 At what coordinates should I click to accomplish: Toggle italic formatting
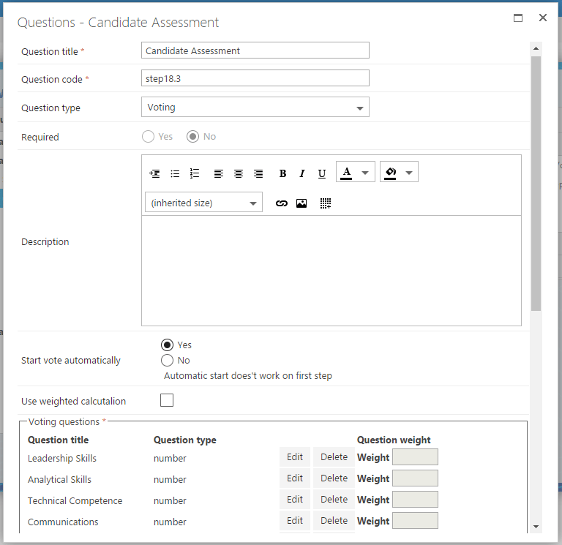(302, 174)
